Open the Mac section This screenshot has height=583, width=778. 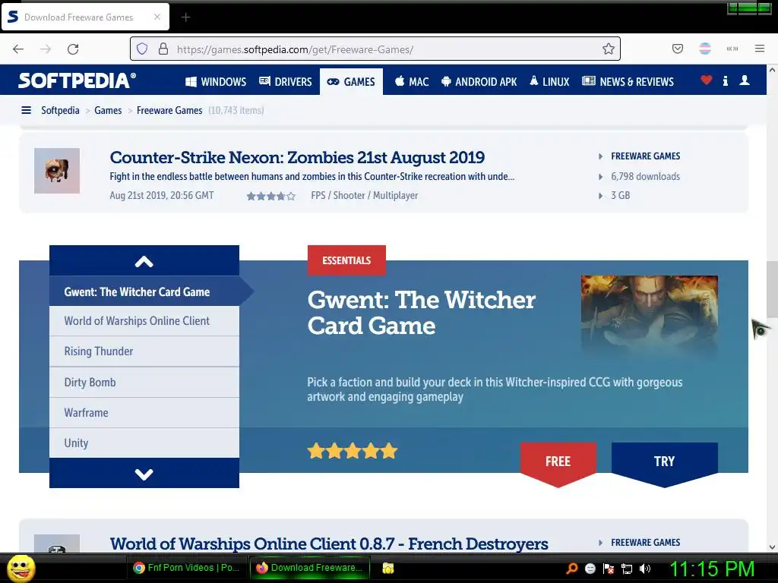pos(412,82)
